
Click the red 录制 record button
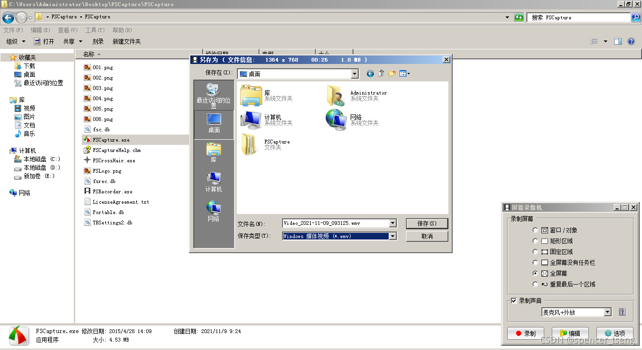[x=525, y=333]
